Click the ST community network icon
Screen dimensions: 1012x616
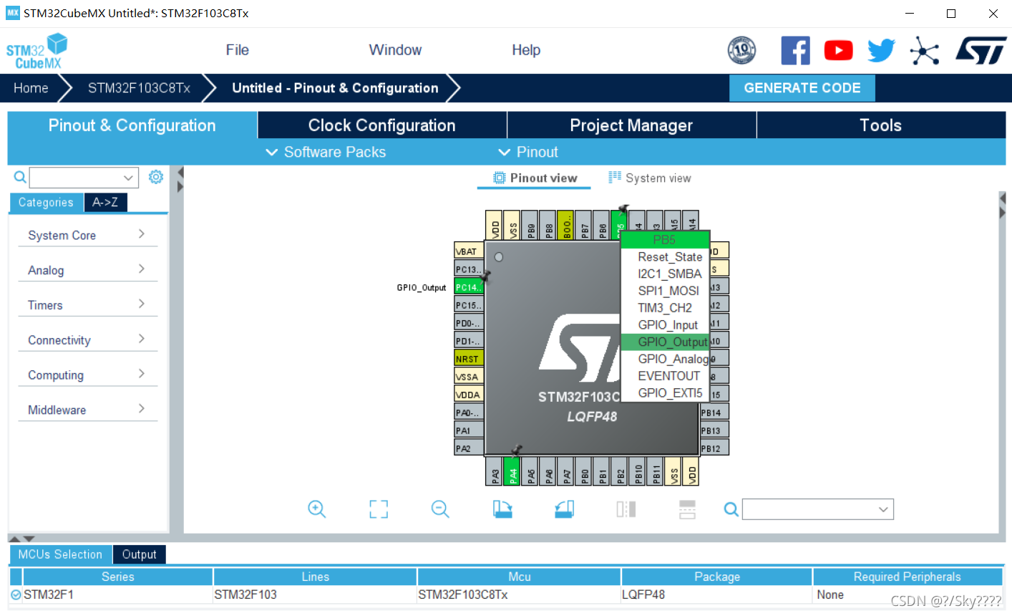click(924, 51)
